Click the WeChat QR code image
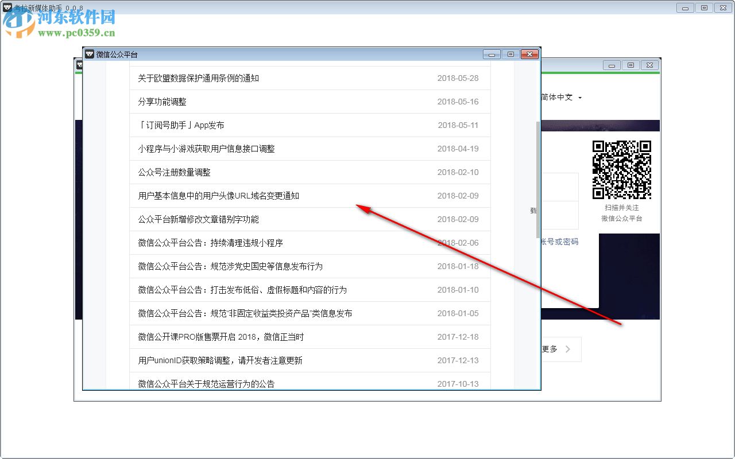Image resolution: width=735 pixels, height=459 pixels. tap(622, 169)
